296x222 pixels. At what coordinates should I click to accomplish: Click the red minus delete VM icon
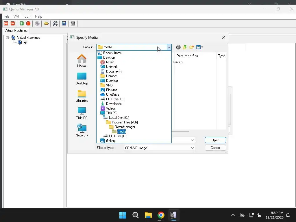point(13,23)
